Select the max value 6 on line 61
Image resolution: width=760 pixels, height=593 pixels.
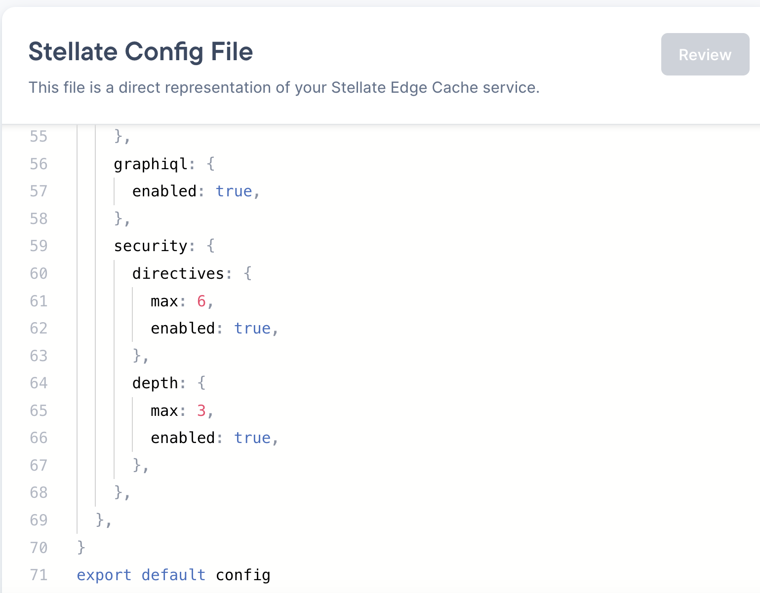click(x=200, y=301)
